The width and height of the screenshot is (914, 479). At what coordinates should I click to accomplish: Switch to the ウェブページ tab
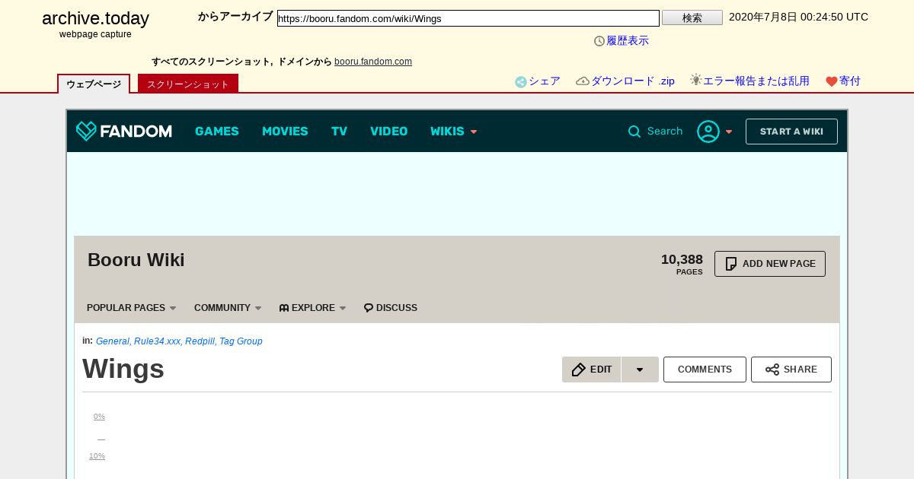tap(94, 84)
